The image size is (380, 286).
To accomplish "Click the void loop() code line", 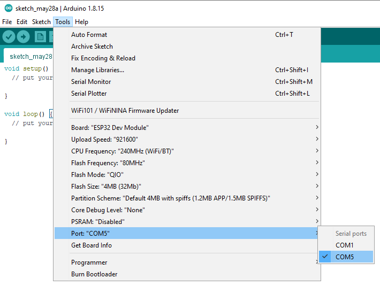I will pos(28,114).
